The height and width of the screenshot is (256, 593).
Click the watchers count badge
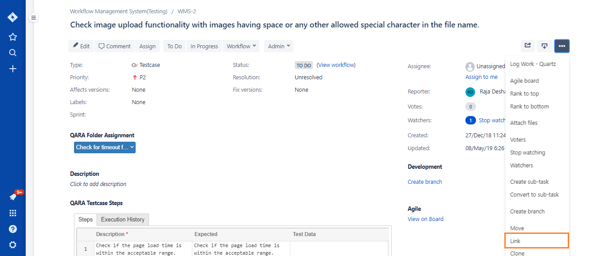point(470,120)
